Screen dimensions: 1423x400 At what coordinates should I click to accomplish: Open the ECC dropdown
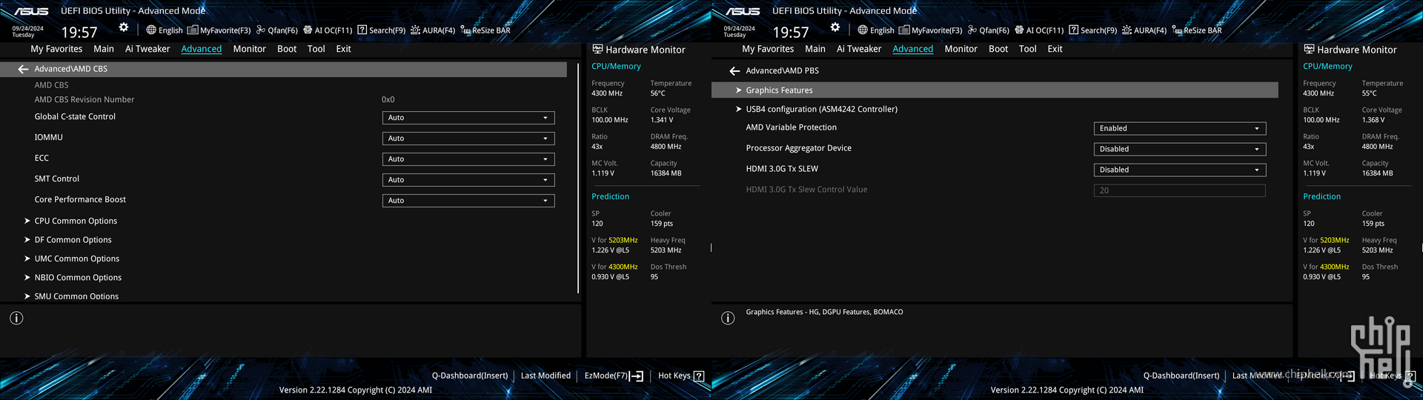[x=468, y=159]
